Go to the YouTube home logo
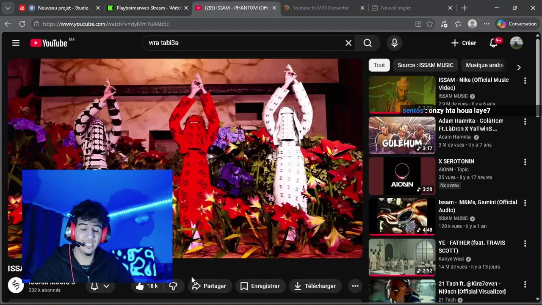This screenshot has width=542, height=305. 49,43
